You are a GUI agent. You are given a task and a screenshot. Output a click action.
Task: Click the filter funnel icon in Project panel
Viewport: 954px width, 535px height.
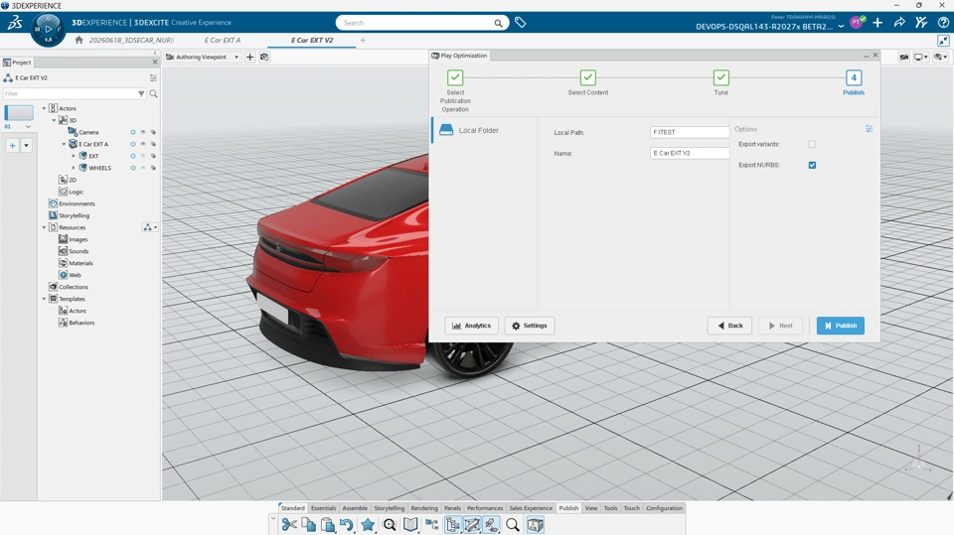(141, 93)
